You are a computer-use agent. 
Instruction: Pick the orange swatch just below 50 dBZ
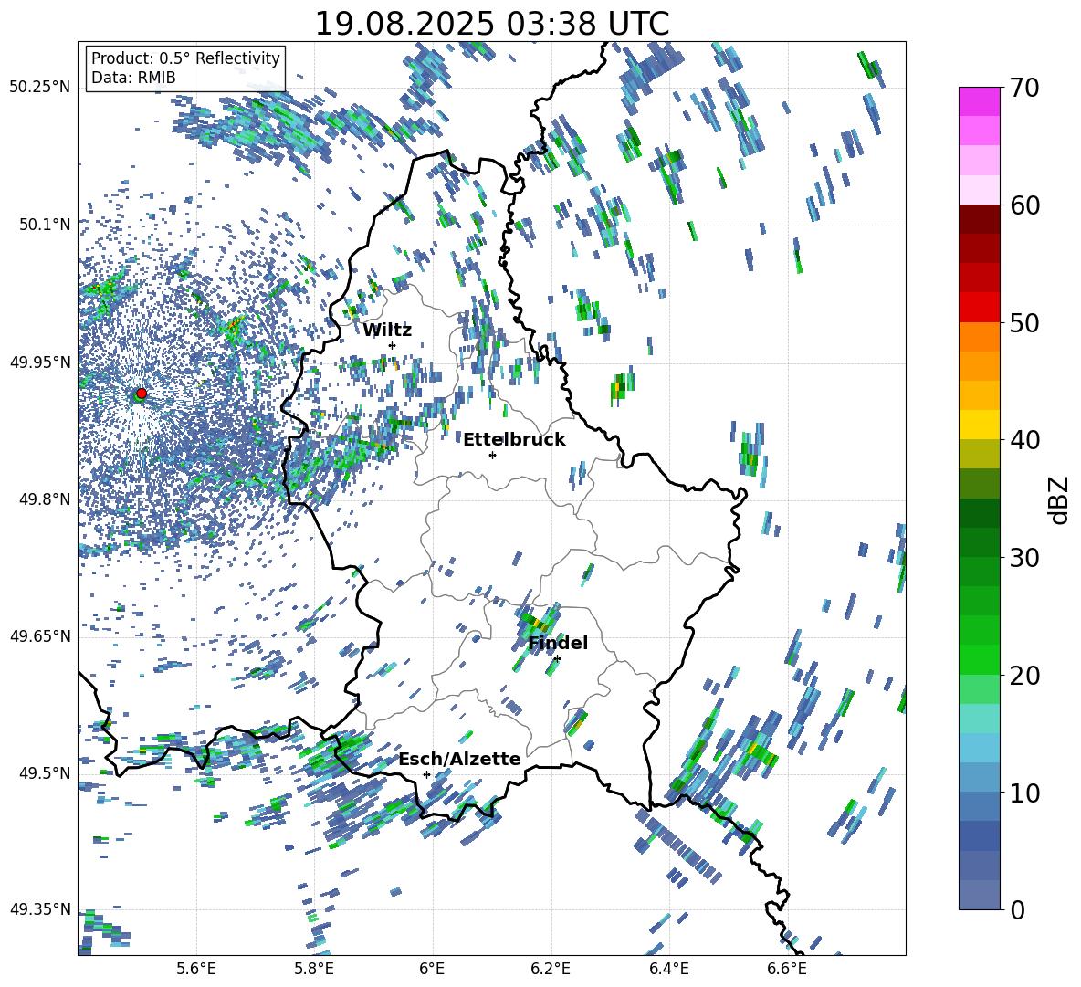tap(979, 337)
